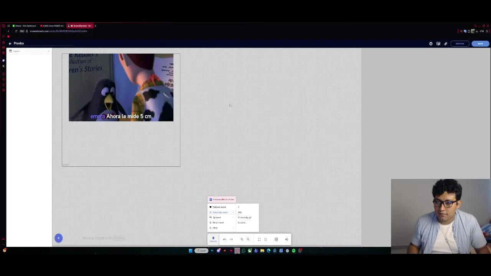The image size is (491, 276).
Task: Expand the Other submenu in the emulate menu
Action: pyautogui.click(x=221, y=228)
